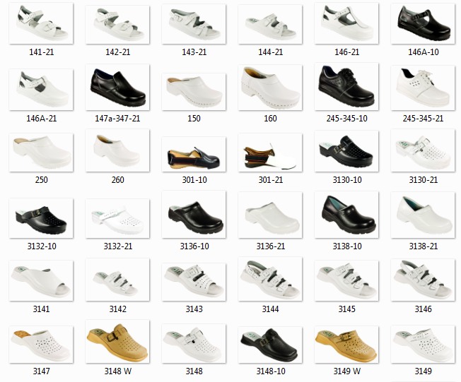Click the caption text '245-345-10'
Screen dimensions: 461x382
346,119
